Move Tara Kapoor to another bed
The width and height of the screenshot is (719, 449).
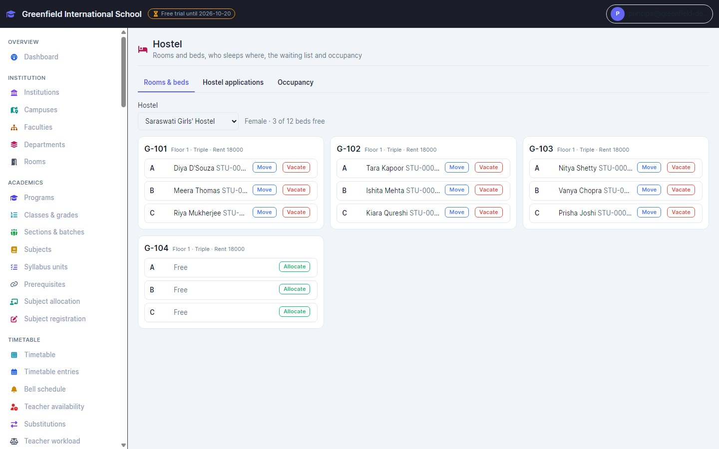(x=456, y=168)
